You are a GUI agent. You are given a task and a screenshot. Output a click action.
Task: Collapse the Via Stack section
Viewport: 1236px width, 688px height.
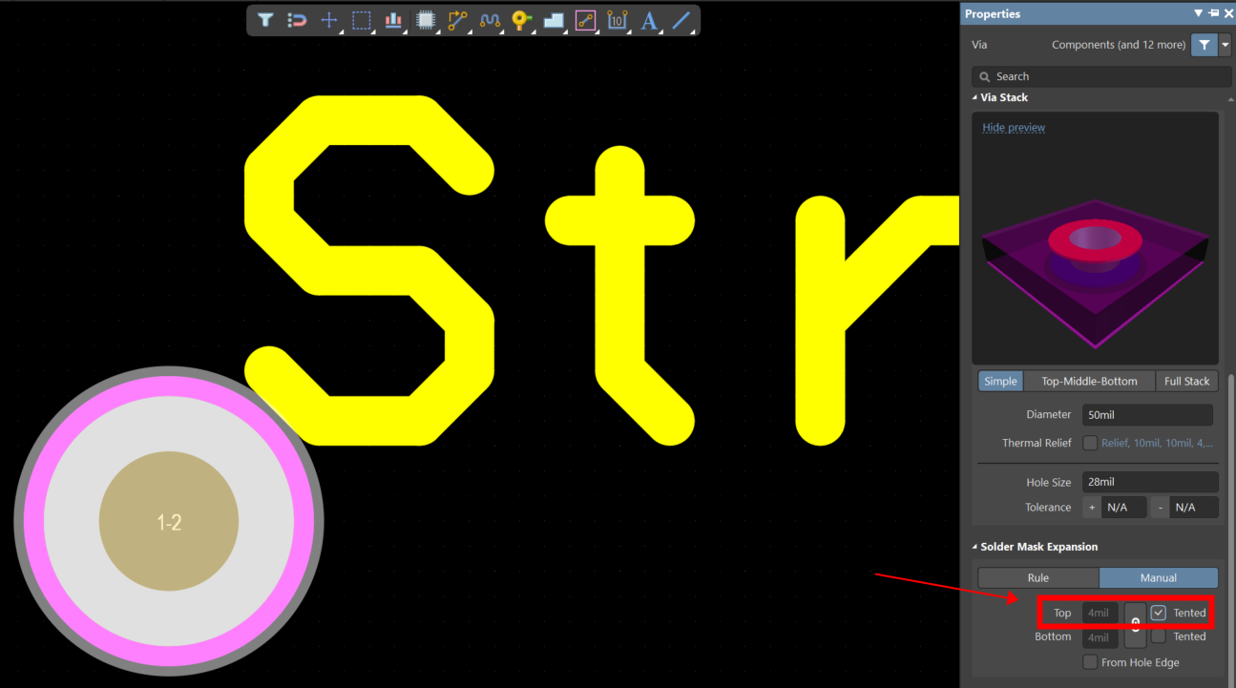[974, 97]
